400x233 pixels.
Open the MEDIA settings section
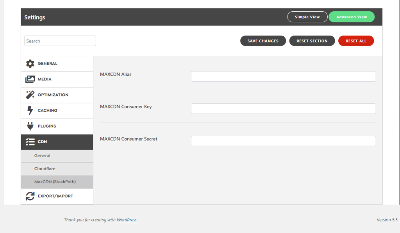coord(57,80)
